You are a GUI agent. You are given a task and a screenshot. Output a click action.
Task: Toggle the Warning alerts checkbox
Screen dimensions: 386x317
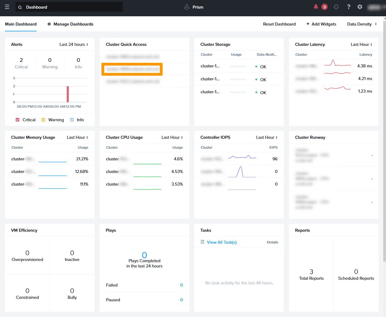pos(43,120)
